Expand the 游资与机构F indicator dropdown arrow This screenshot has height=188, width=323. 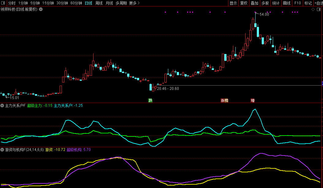(x=2, y=150)
